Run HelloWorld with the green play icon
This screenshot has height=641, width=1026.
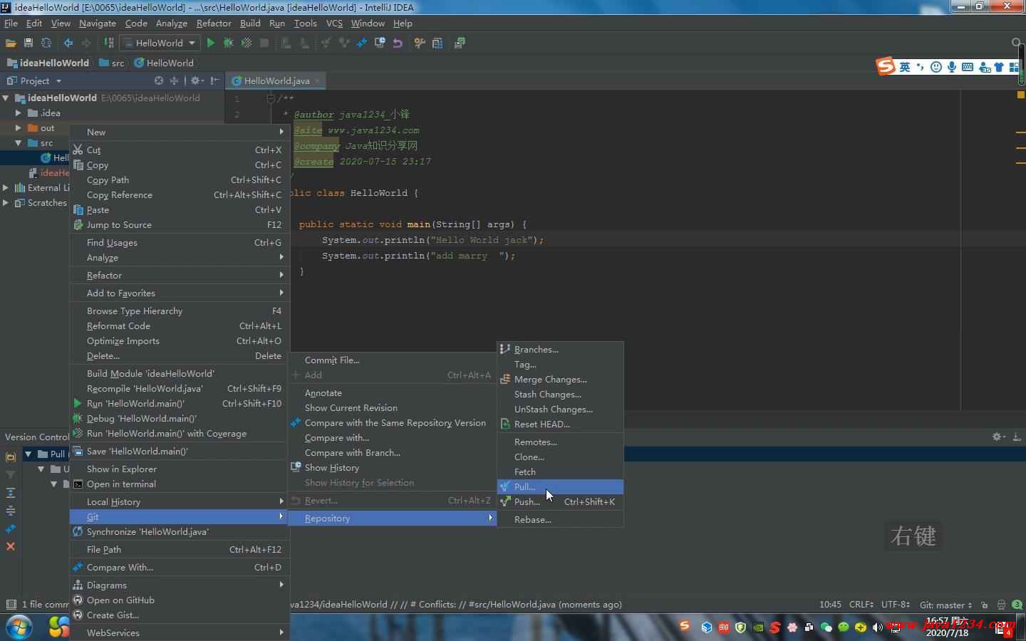tap(211, 43)
